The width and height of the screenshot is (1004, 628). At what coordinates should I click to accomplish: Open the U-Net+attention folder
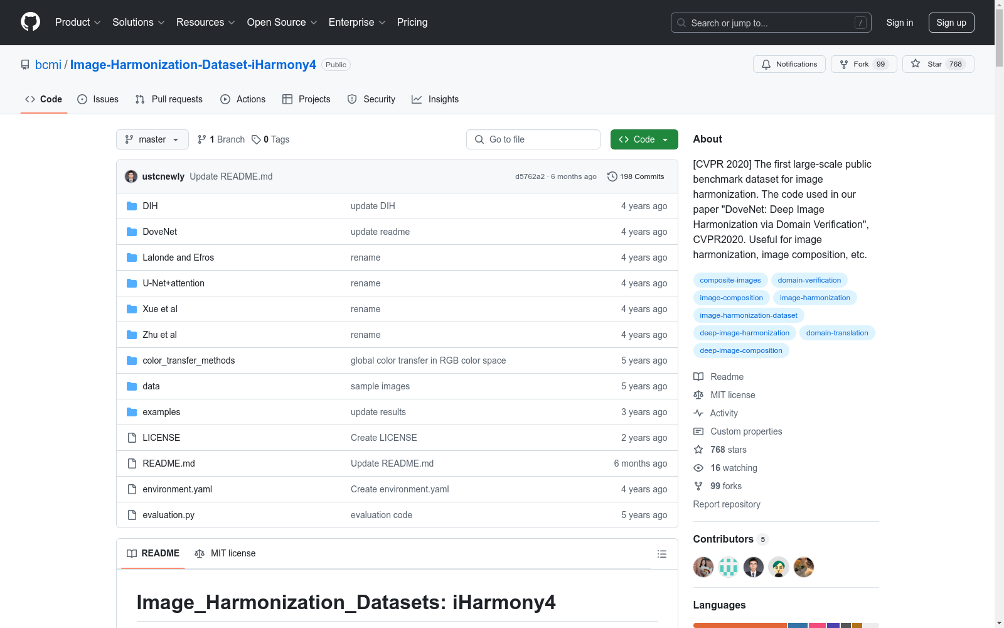174,283
